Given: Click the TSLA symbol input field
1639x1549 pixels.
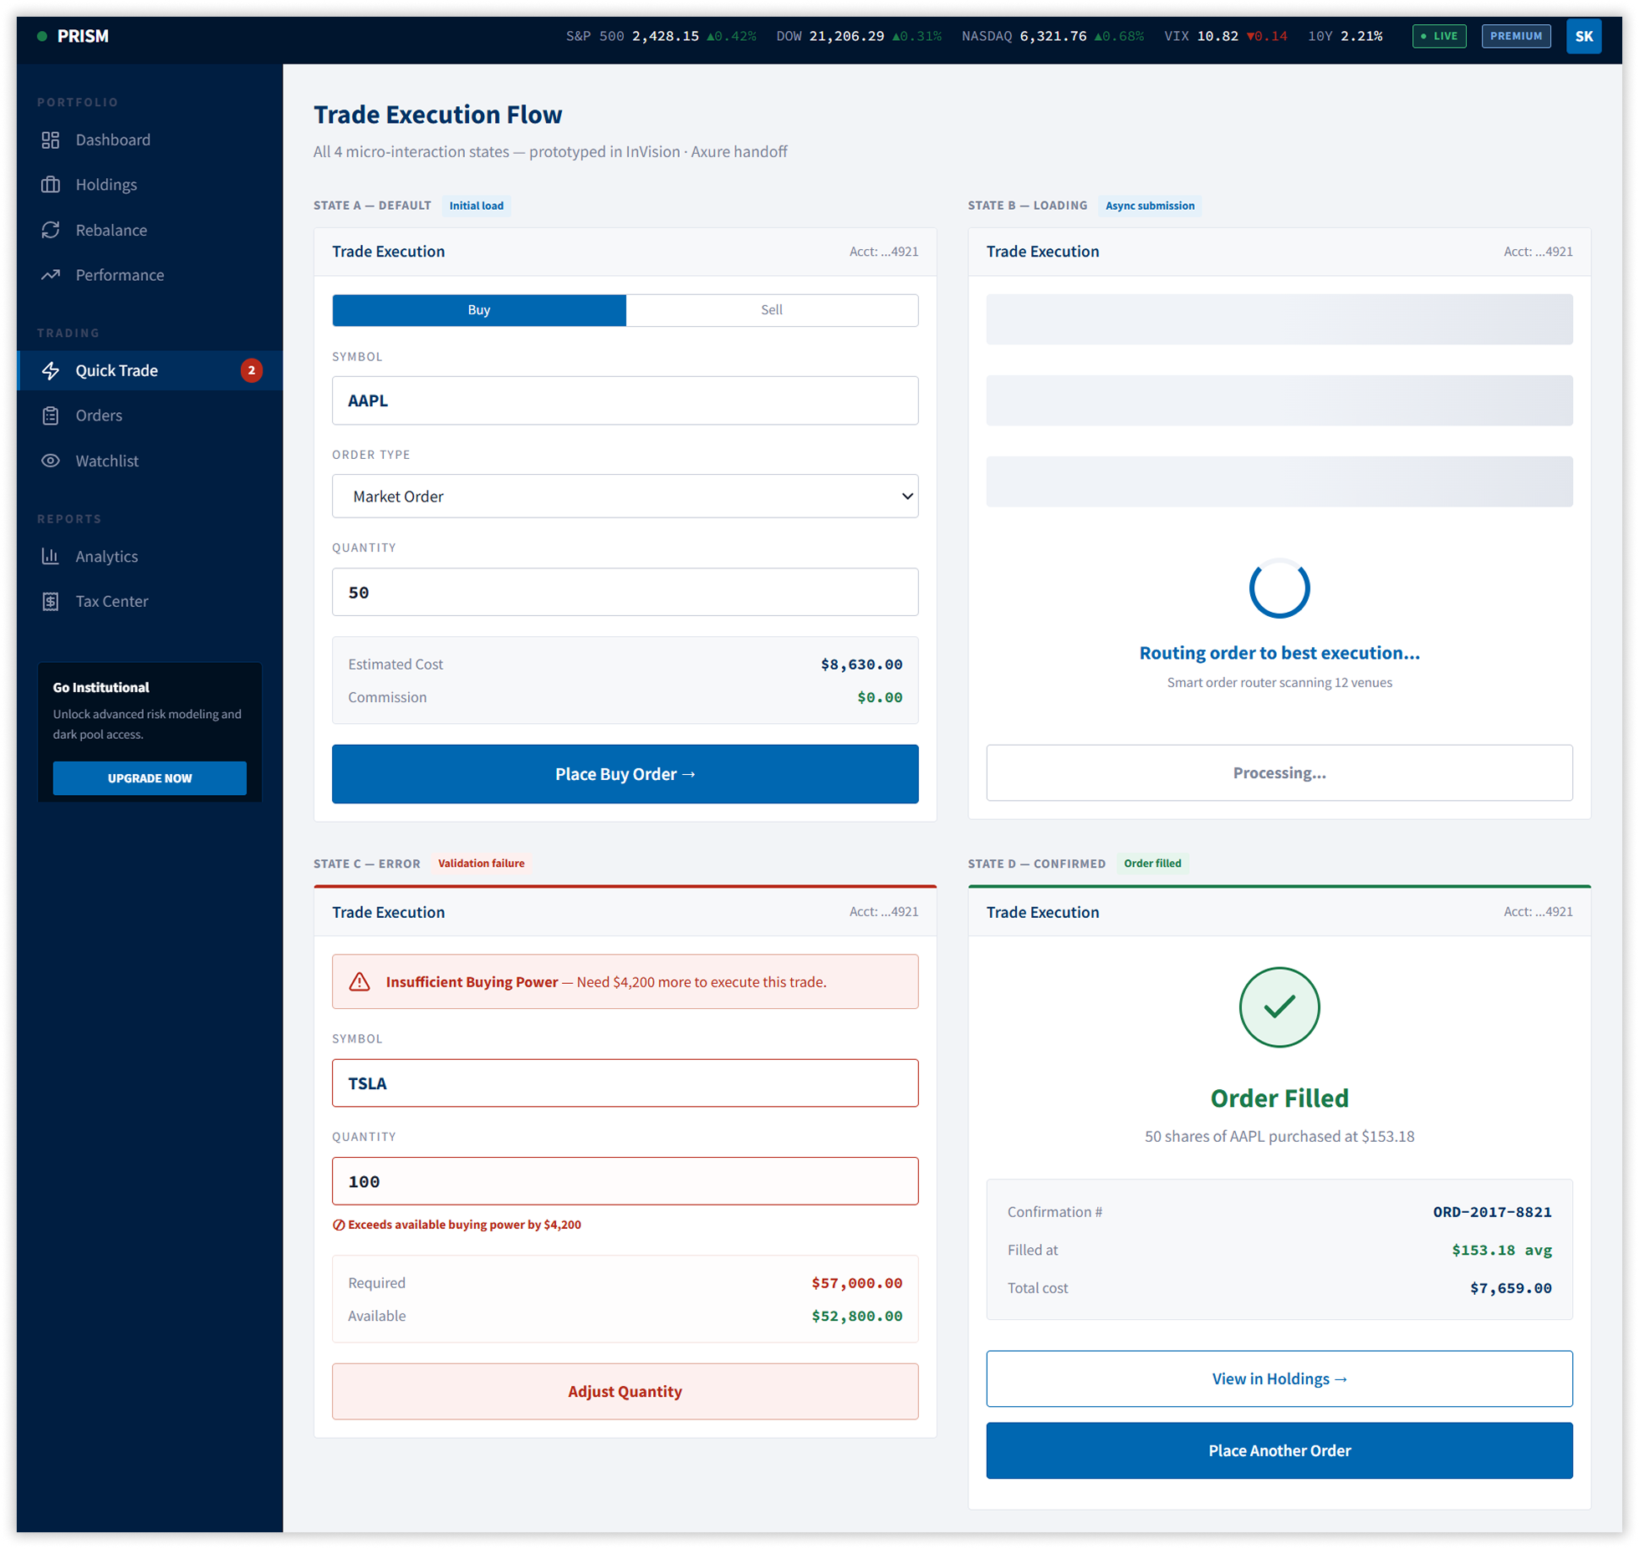Looking at the screenshot, I should click(625, 1083).
